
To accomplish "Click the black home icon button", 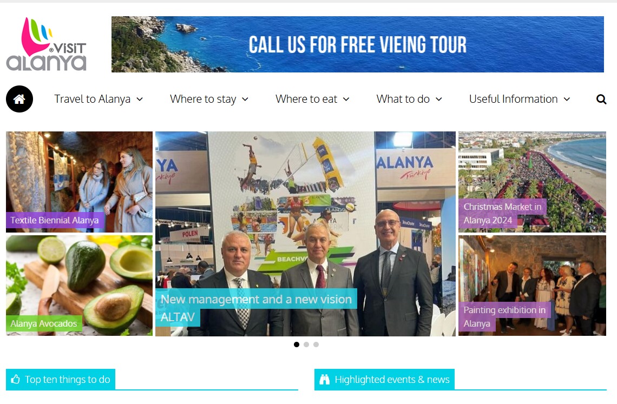I will point(19,99).
